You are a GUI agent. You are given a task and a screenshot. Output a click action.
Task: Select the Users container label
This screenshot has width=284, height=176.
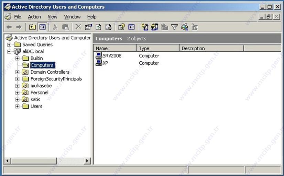[36, 106]
